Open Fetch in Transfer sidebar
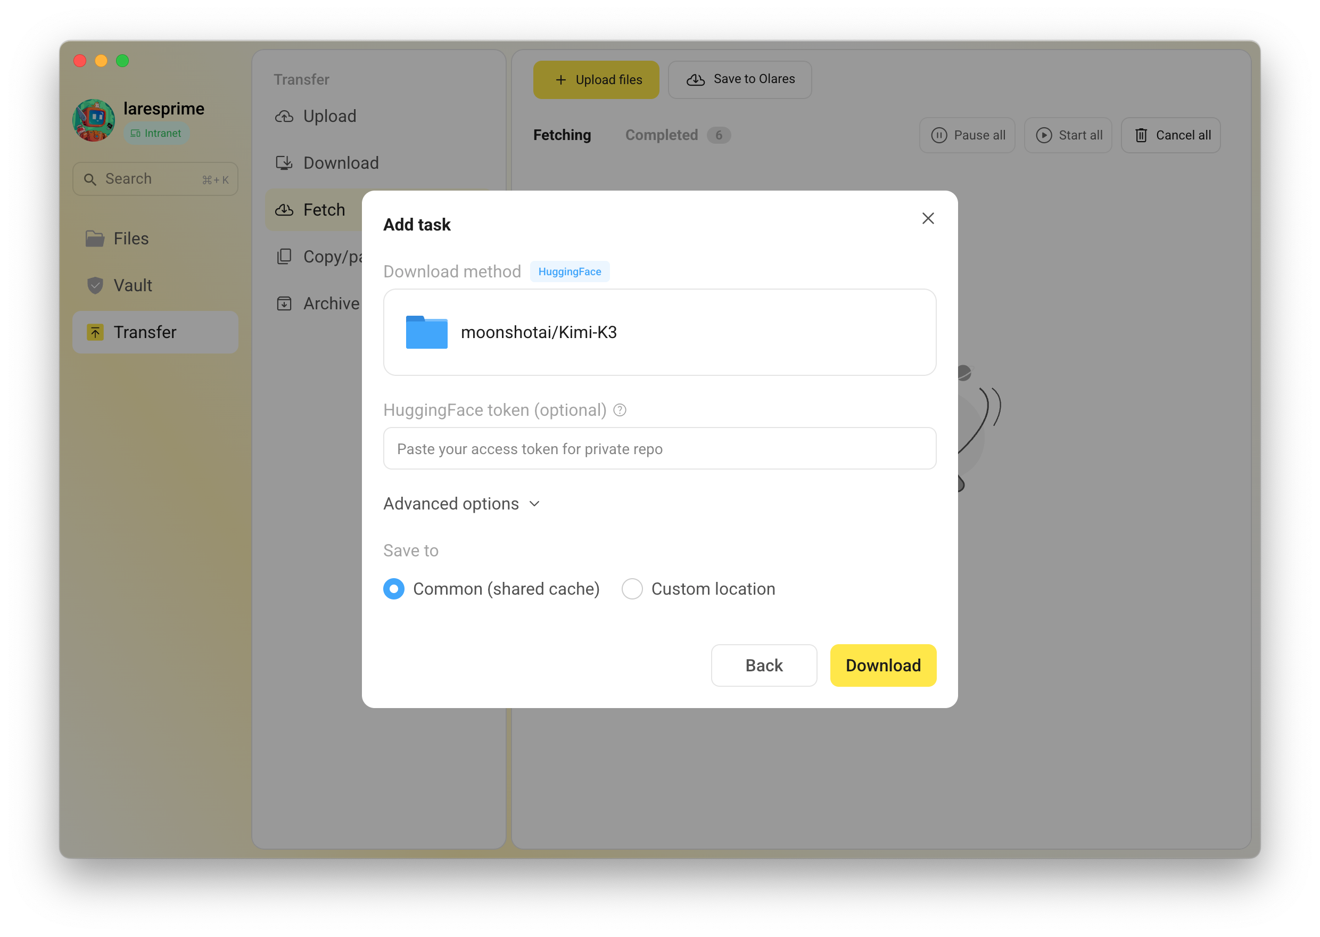The width and height of the screenshot is (1320, 937). pyautogui.click(x=313, y=209)
